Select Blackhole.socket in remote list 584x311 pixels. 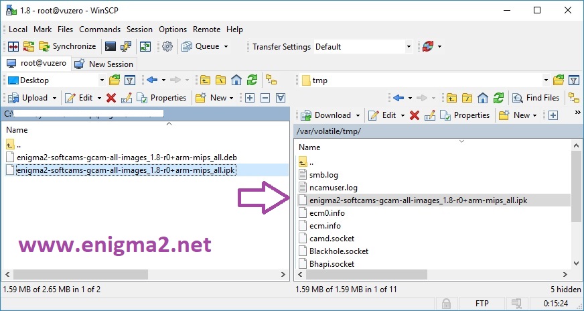click(x=339, y=251)
